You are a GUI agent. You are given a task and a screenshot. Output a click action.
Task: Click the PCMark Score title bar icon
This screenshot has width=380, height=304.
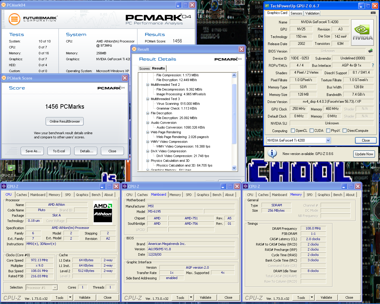pos(4,78)
